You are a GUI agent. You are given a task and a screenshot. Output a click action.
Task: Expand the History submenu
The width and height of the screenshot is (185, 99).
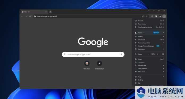[x=149, y=37]
